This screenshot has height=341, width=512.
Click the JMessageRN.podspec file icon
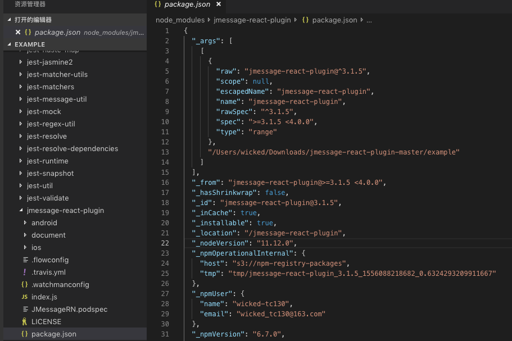click(25, 310)
